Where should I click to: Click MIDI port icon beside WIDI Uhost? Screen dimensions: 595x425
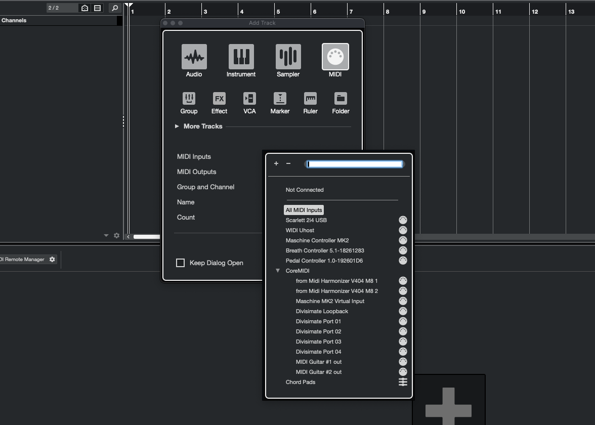403,230
